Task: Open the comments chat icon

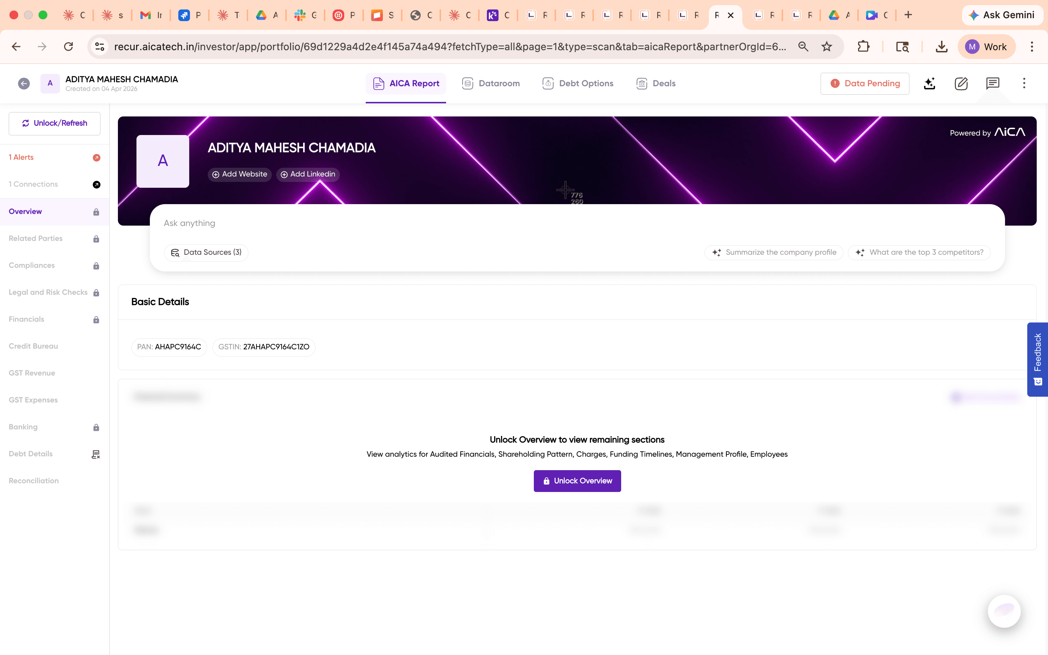Action: click(993, 84)
